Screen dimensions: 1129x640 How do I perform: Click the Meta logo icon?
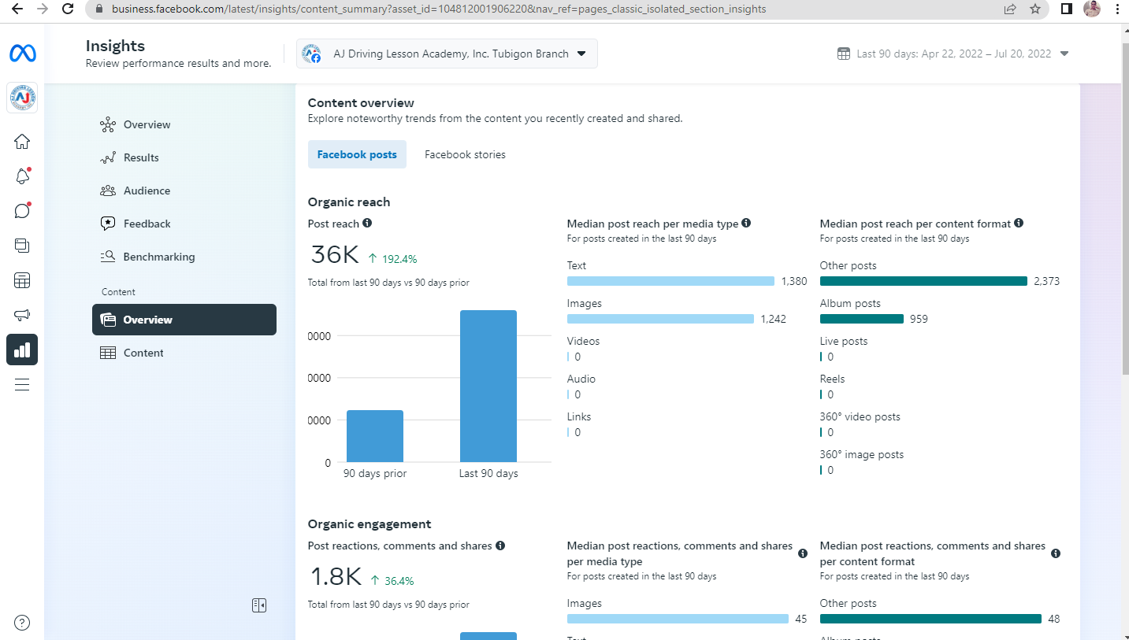click(x=22, y=54)
